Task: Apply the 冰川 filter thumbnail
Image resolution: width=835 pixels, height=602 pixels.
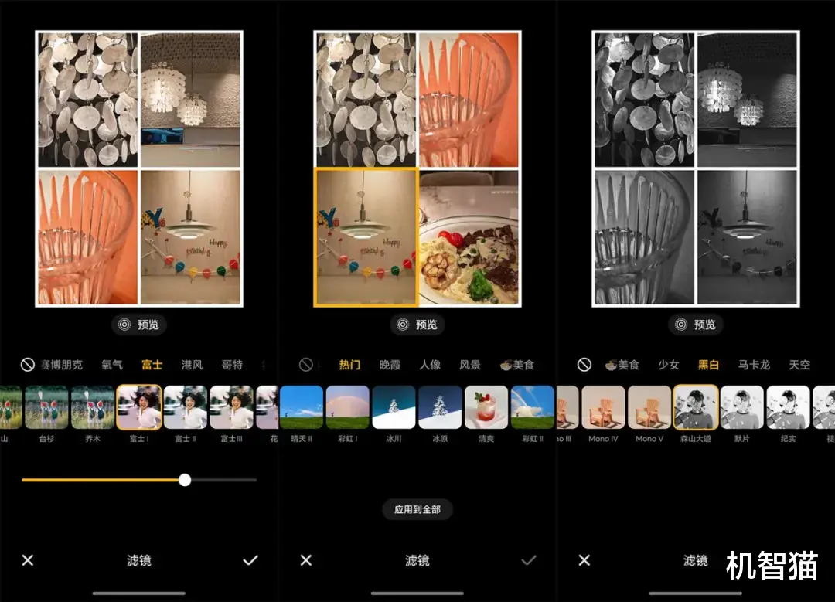Action: [394, 407]
